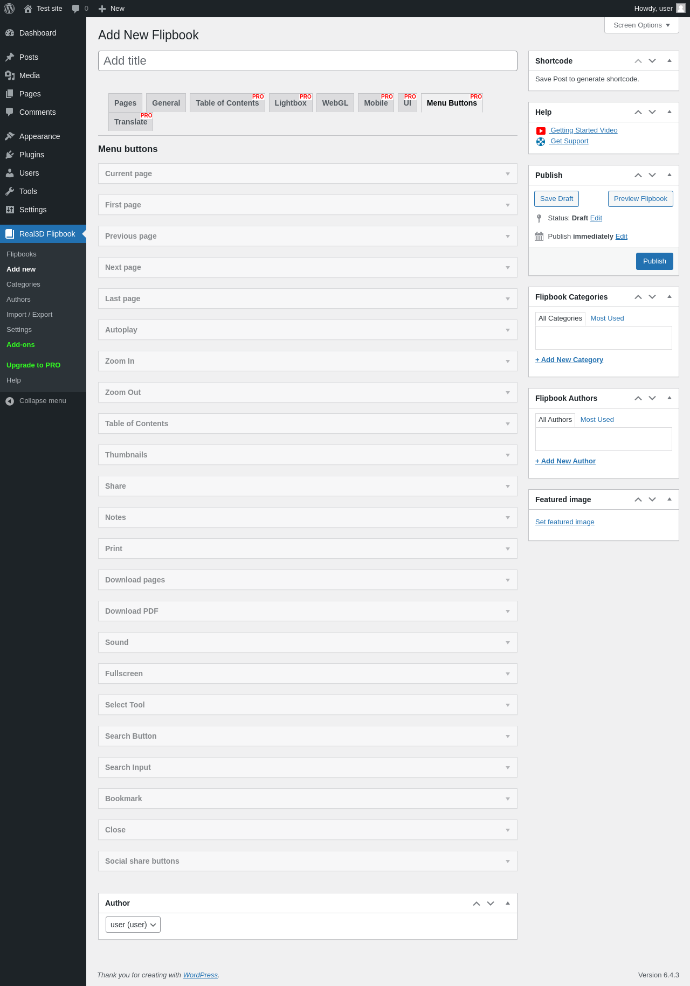Click the YouTube icon by Getting Started Video
Screen dimensions: 690x986
pos(541,131)
